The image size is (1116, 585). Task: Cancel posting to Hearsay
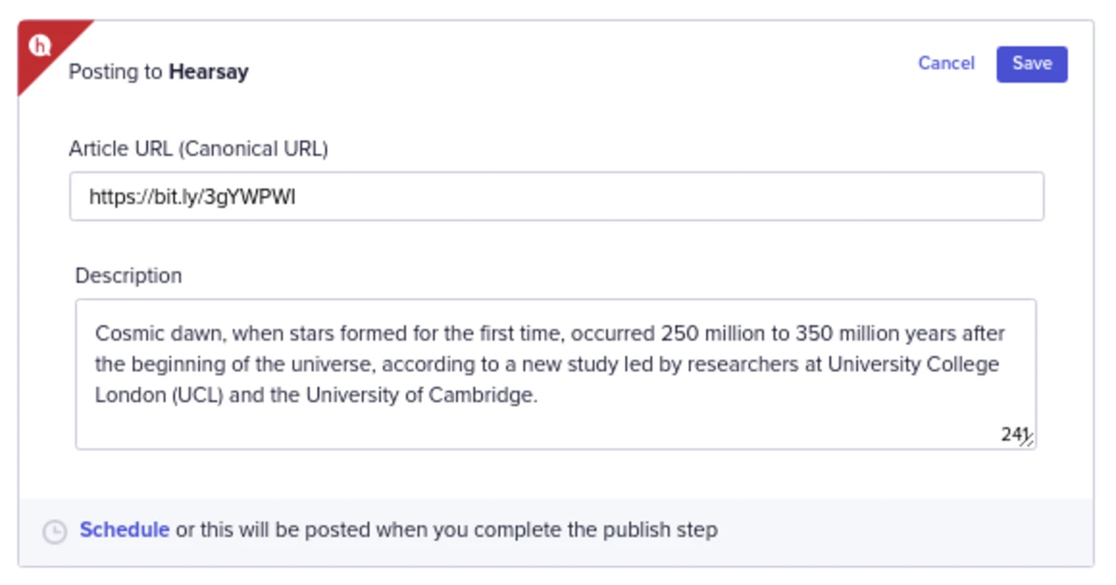point(946,63)
